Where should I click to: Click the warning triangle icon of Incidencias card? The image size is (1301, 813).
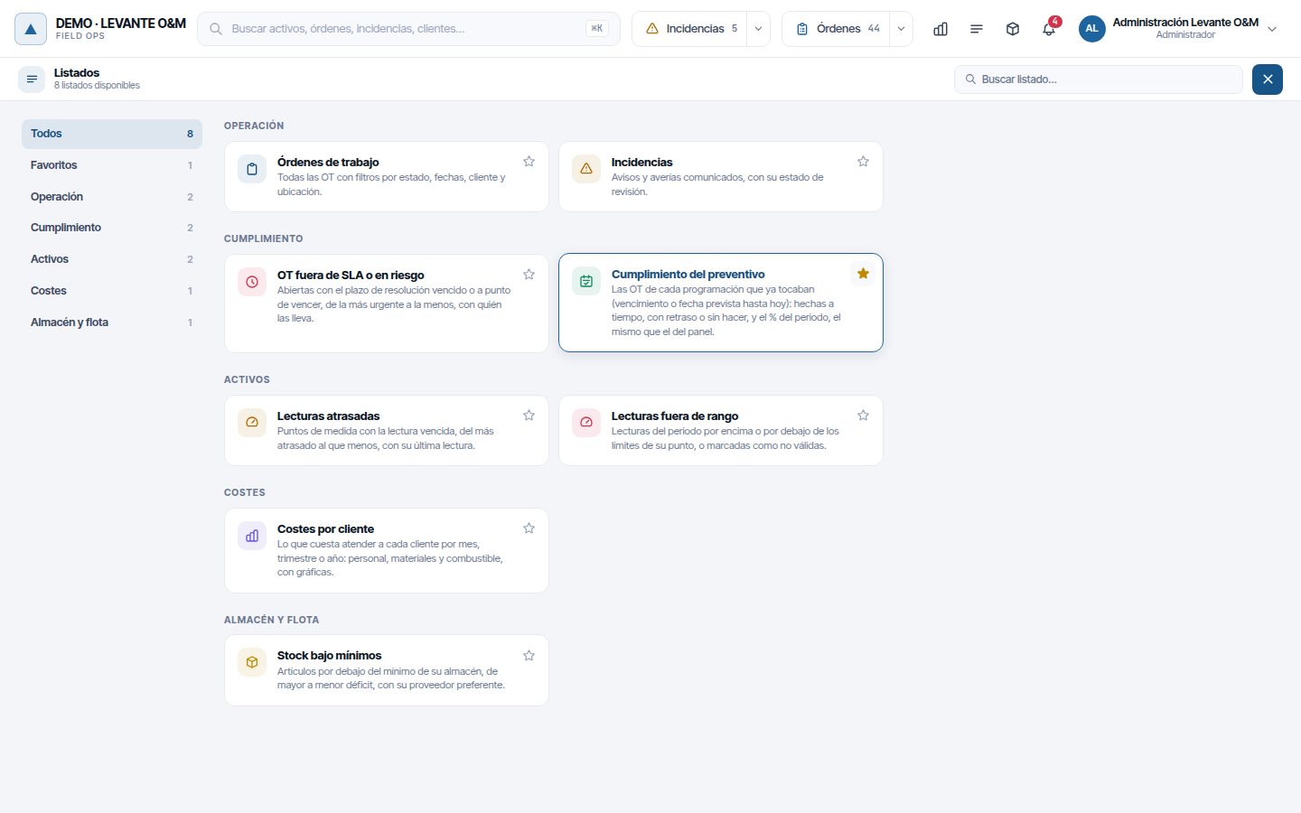[586, 169]
